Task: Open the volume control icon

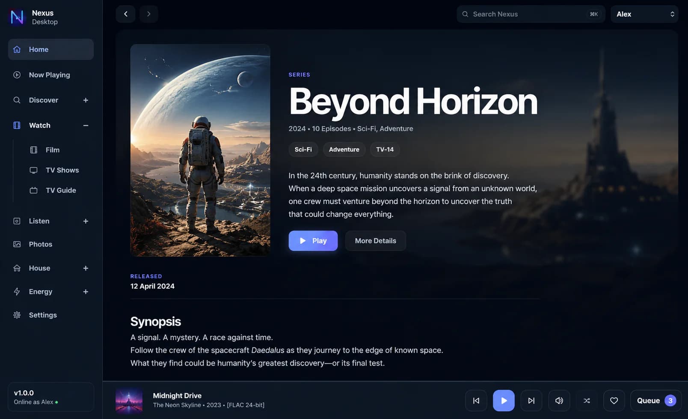Action: point(559,401)
